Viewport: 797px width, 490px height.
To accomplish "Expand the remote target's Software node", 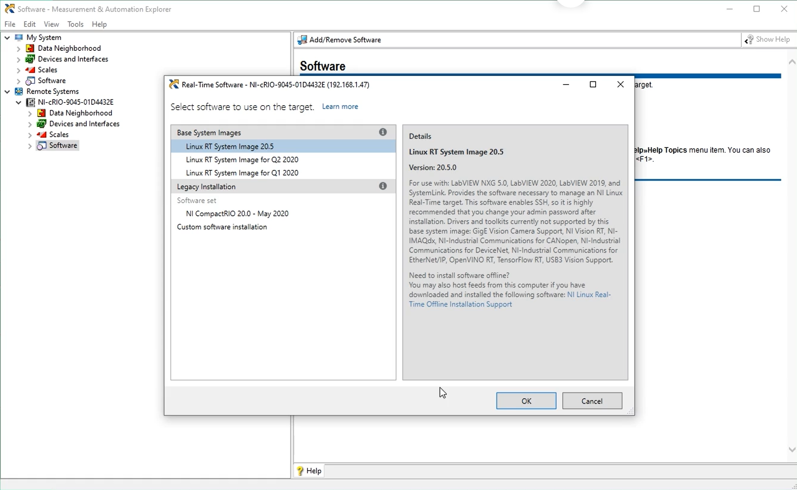I will click(x=30, y=146).
